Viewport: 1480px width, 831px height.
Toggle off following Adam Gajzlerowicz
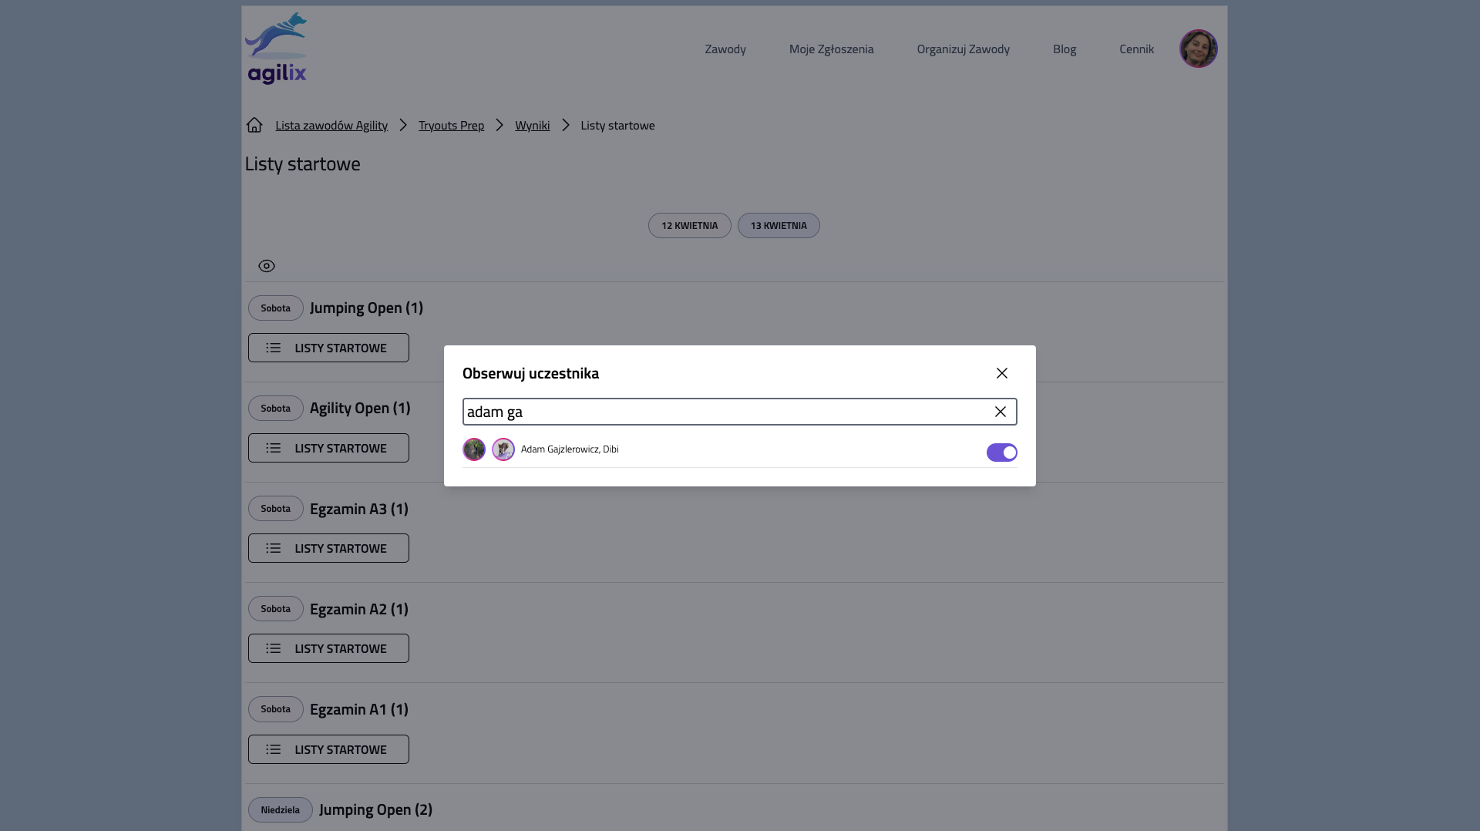(x=1002, y=453)
